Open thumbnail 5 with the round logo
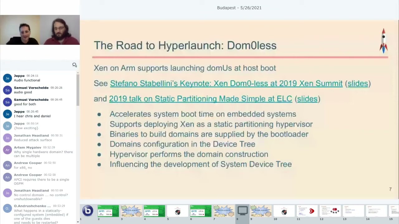Image resolution: width=399 pixels, height=224 pixels. pyautogui.click(x=177, y=211)
